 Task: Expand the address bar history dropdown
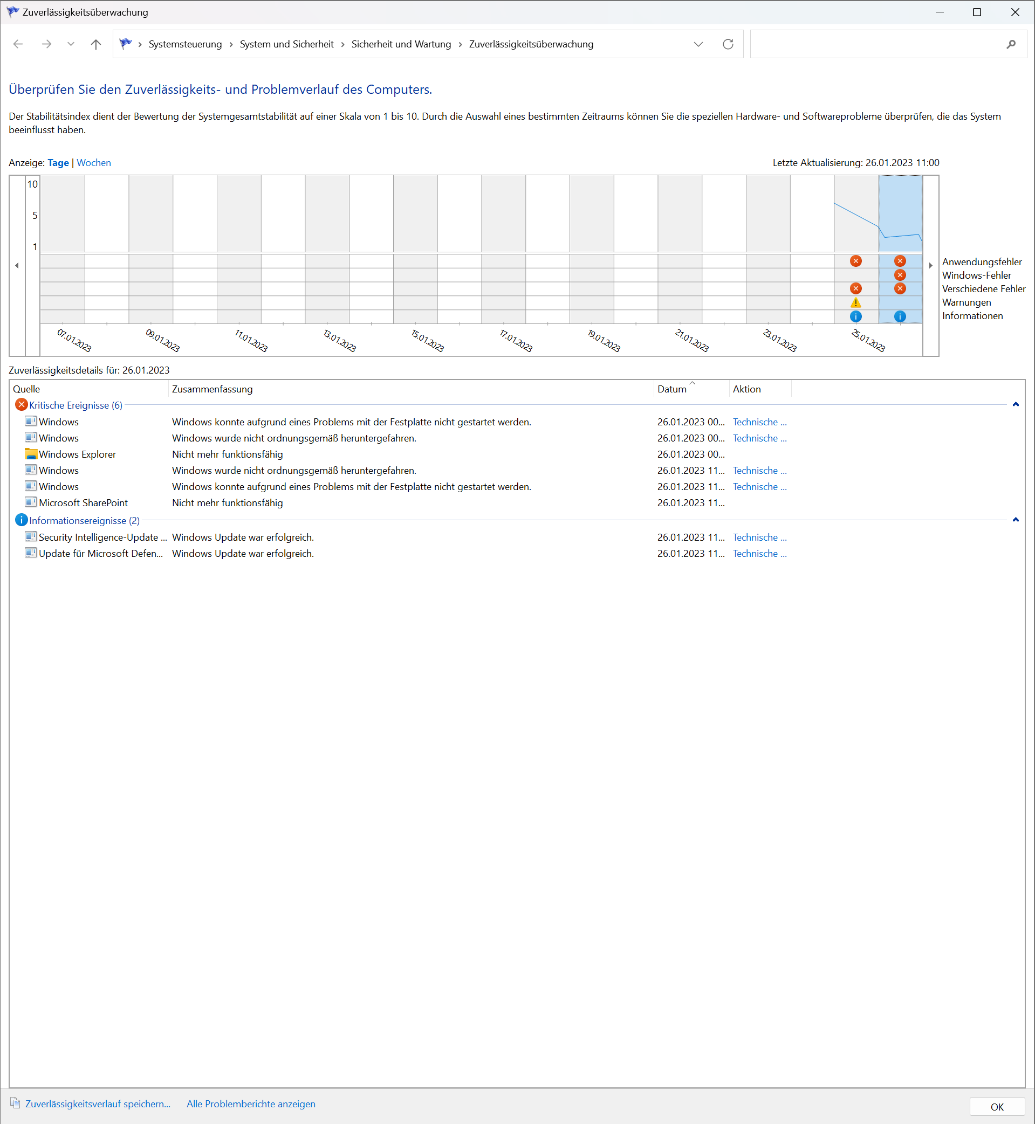click(698, 44)
